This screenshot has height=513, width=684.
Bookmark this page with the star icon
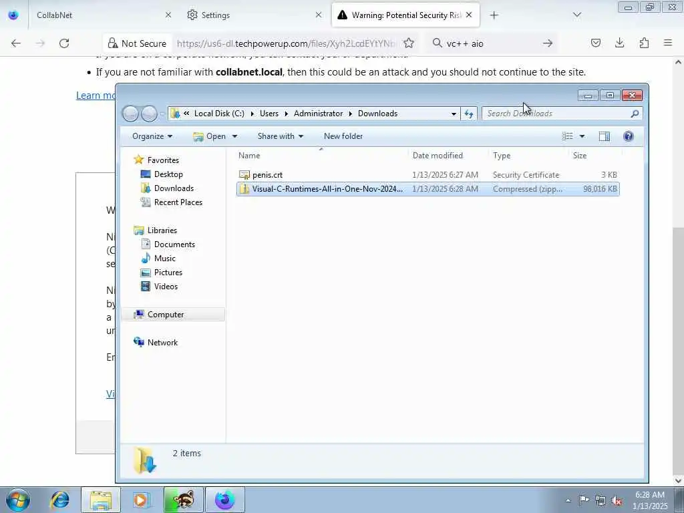[409, 43]
